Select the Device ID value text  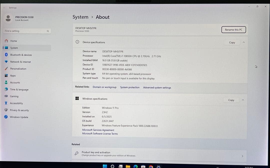pyautogui.click(x=125, y=65)
